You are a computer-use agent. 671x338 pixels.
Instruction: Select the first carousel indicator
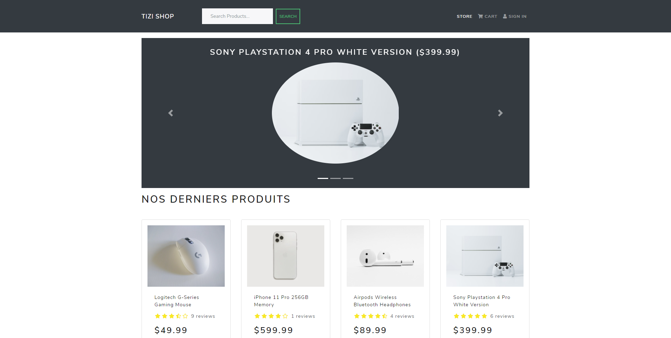pyautogui.click(x=323, y=178)
